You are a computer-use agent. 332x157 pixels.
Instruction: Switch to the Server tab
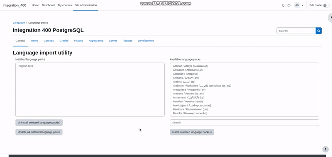(113, 41)
